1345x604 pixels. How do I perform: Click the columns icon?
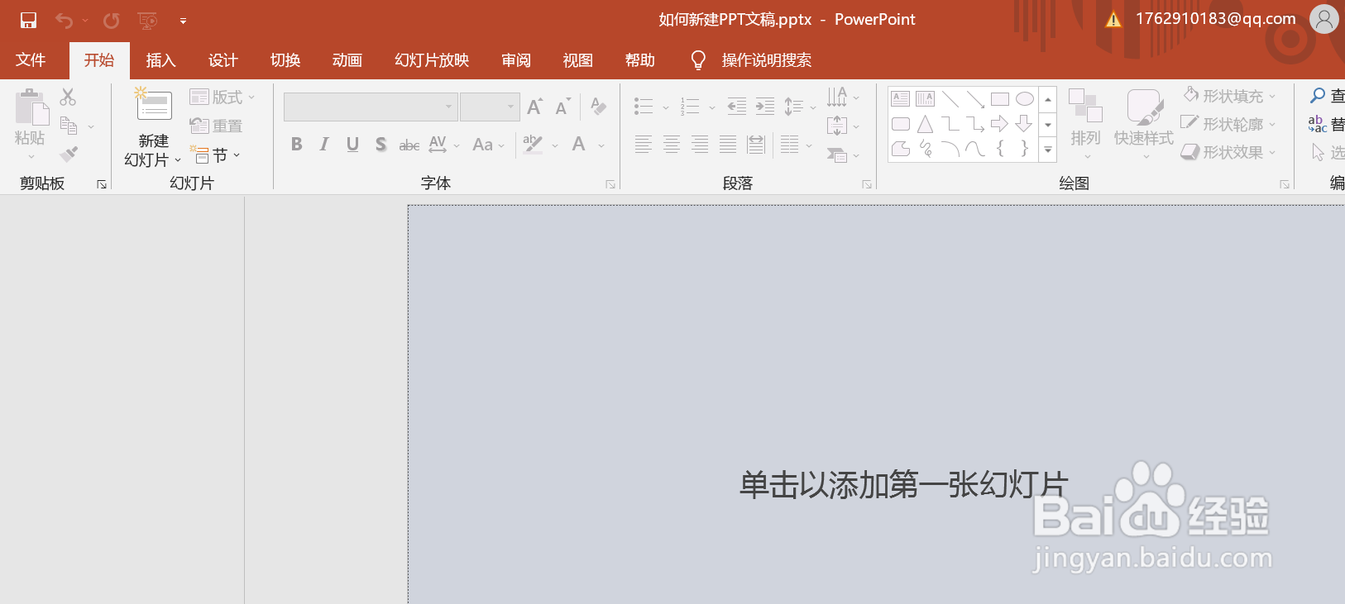click(x=790, y=145)
